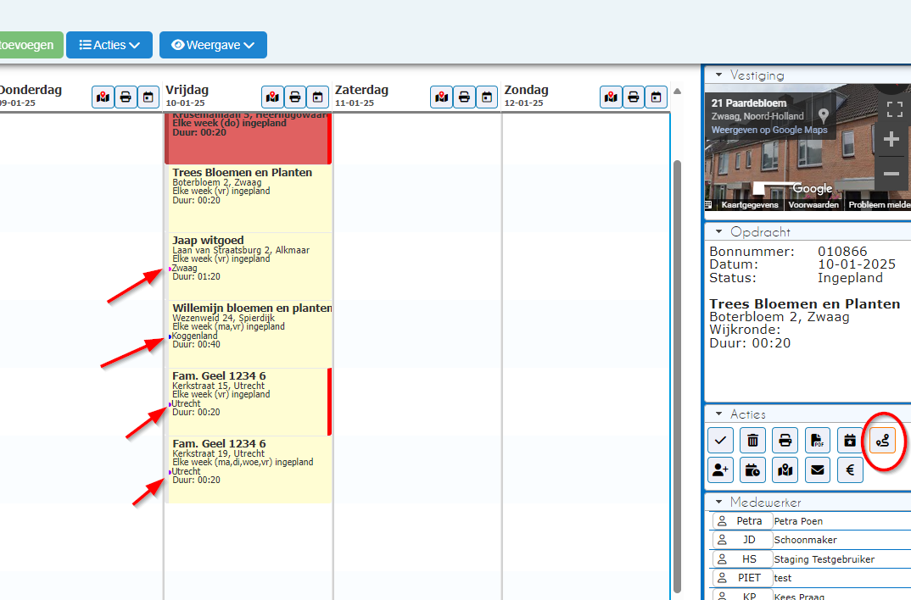
Task: Open the route map for Donderdag
Action: click(103, 97)
